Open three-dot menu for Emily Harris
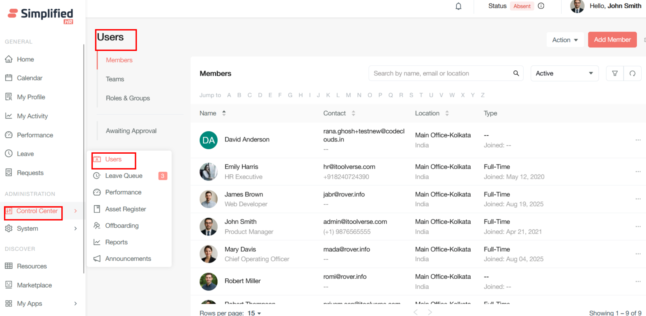This screenshot has width=646, height=316. click(x=638, y=172)
